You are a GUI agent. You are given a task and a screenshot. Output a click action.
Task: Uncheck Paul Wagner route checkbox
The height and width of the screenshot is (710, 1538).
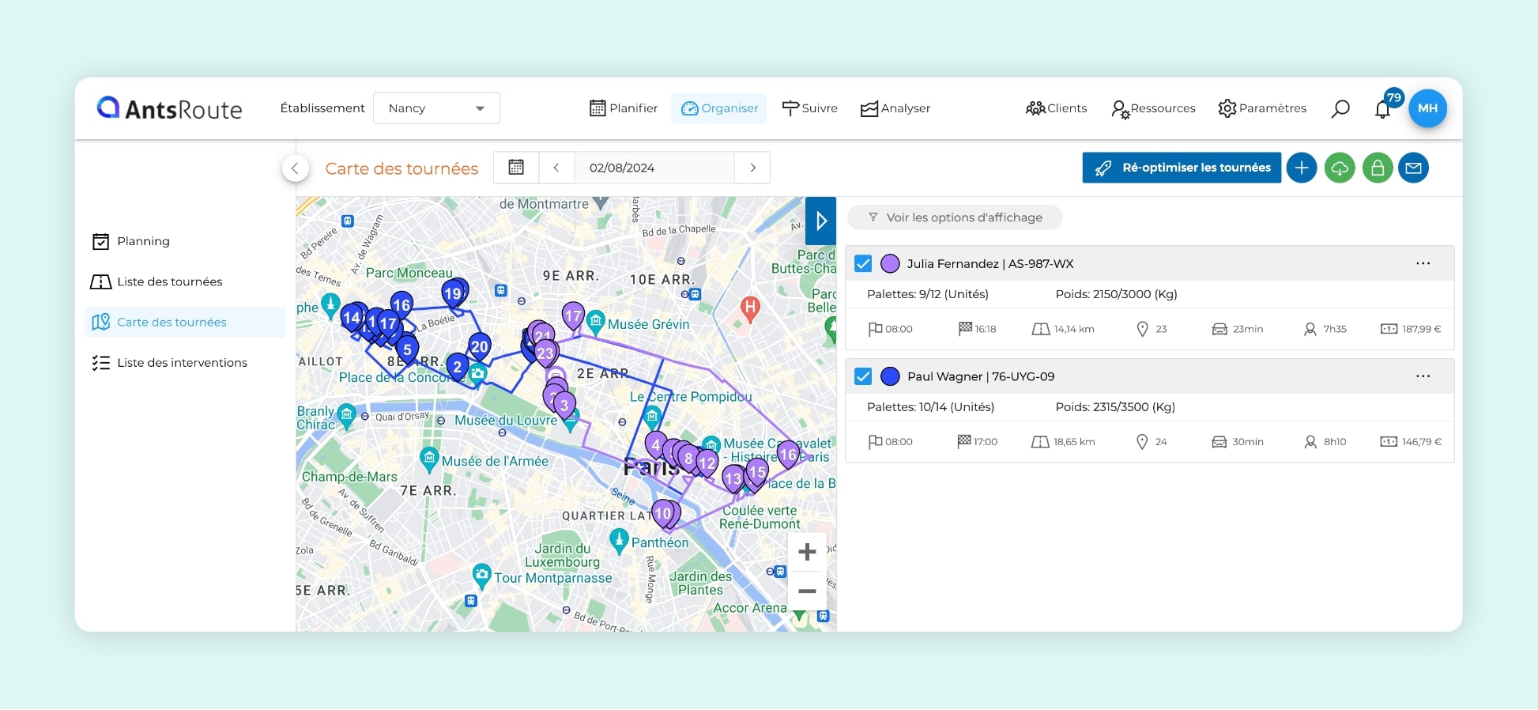click(x=863, y=376)
